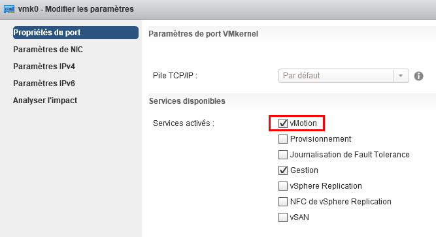Click the Gestion label text
The image size is (436, 237).
(x=304, y=170)
